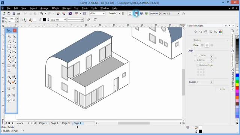This screenshot has width=240, height=135.
Task: Open the purple application launcher icon
Action: coord(70,13)
